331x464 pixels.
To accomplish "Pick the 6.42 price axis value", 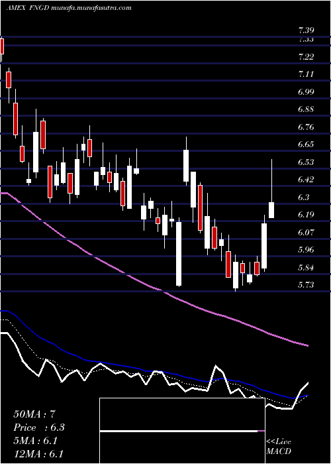I will (306, 180).
